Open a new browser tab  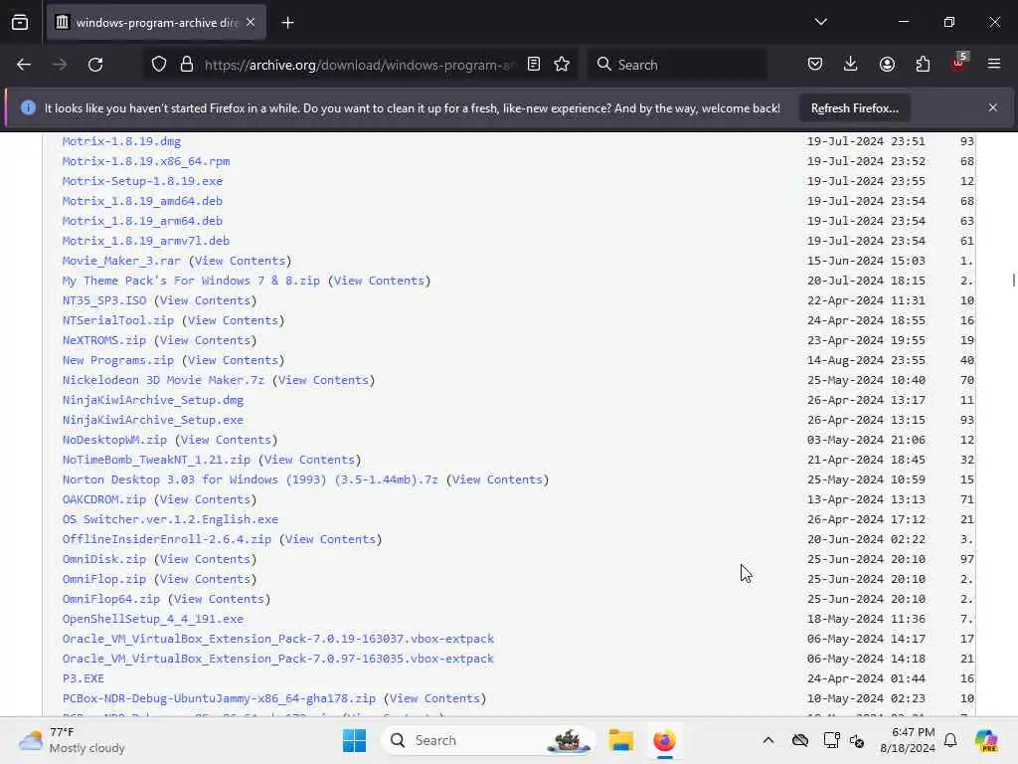click(287, 23)
